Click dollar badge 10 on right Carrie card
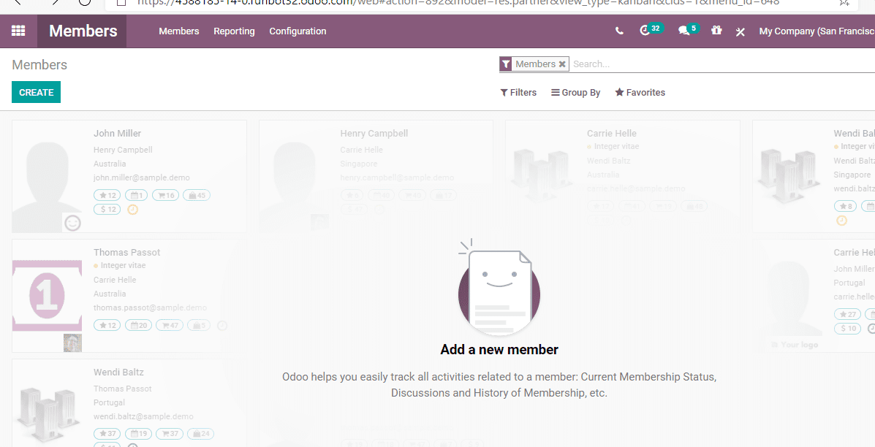 (848, 329)
